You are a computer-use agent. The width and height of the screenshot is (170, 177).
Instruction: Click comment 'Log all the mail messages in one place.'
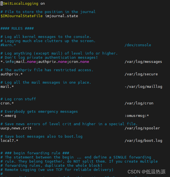tap(48, 83)
